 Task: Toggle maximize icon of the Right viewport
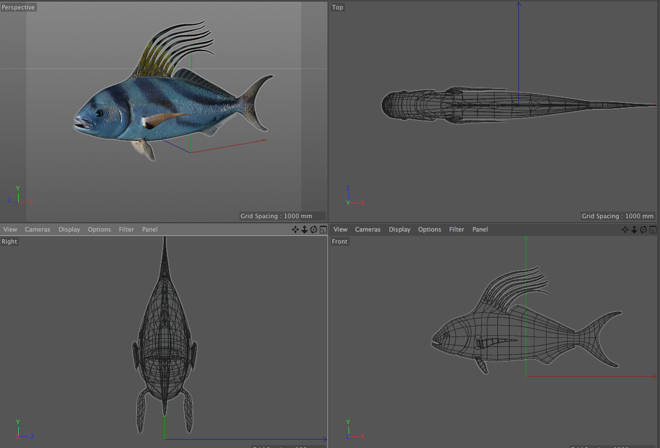(x=323, y=229)
